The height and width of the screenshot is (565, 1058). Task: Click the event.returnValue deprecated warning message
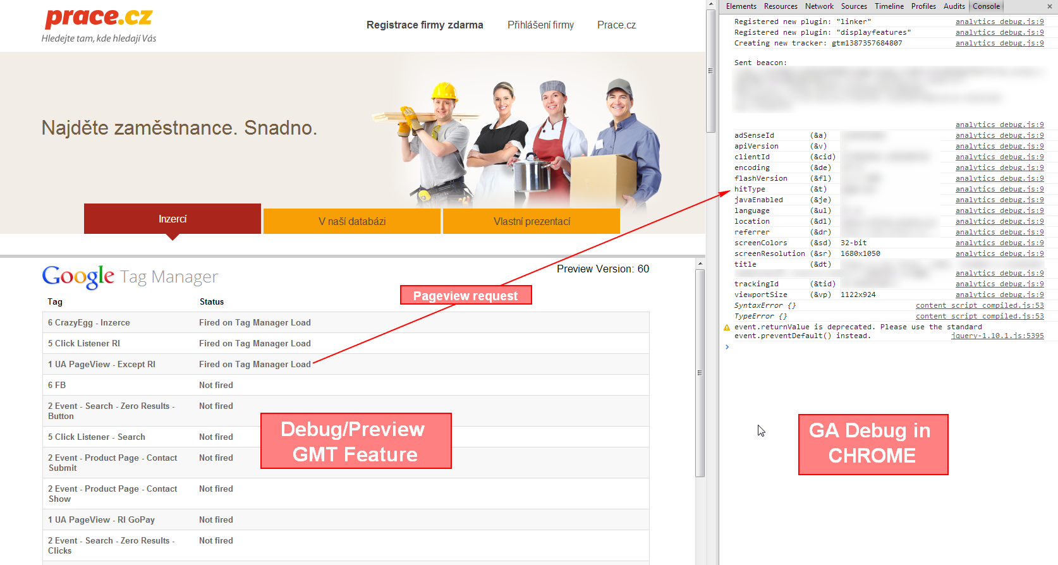pyautogui.click(x=858, y=331)
